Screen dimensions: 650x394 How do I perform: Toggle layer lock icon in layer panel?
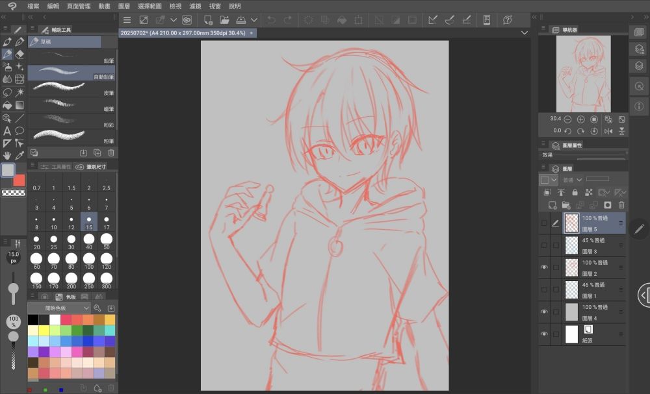575,192
